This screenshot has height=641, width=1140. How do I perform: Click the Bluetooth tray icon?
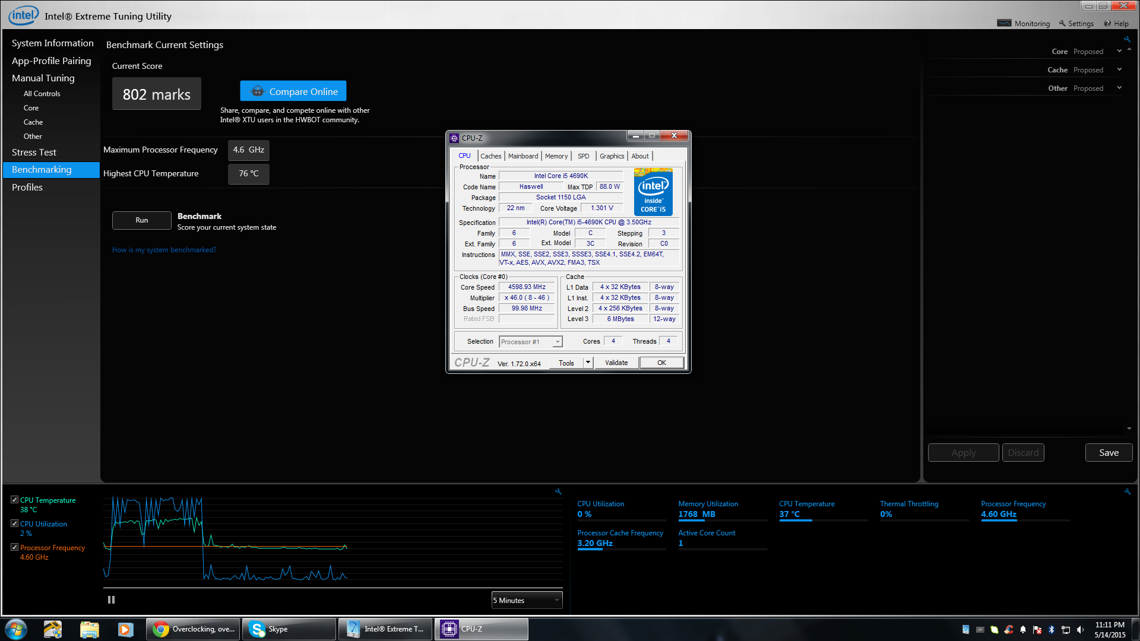coord(1052,630)
